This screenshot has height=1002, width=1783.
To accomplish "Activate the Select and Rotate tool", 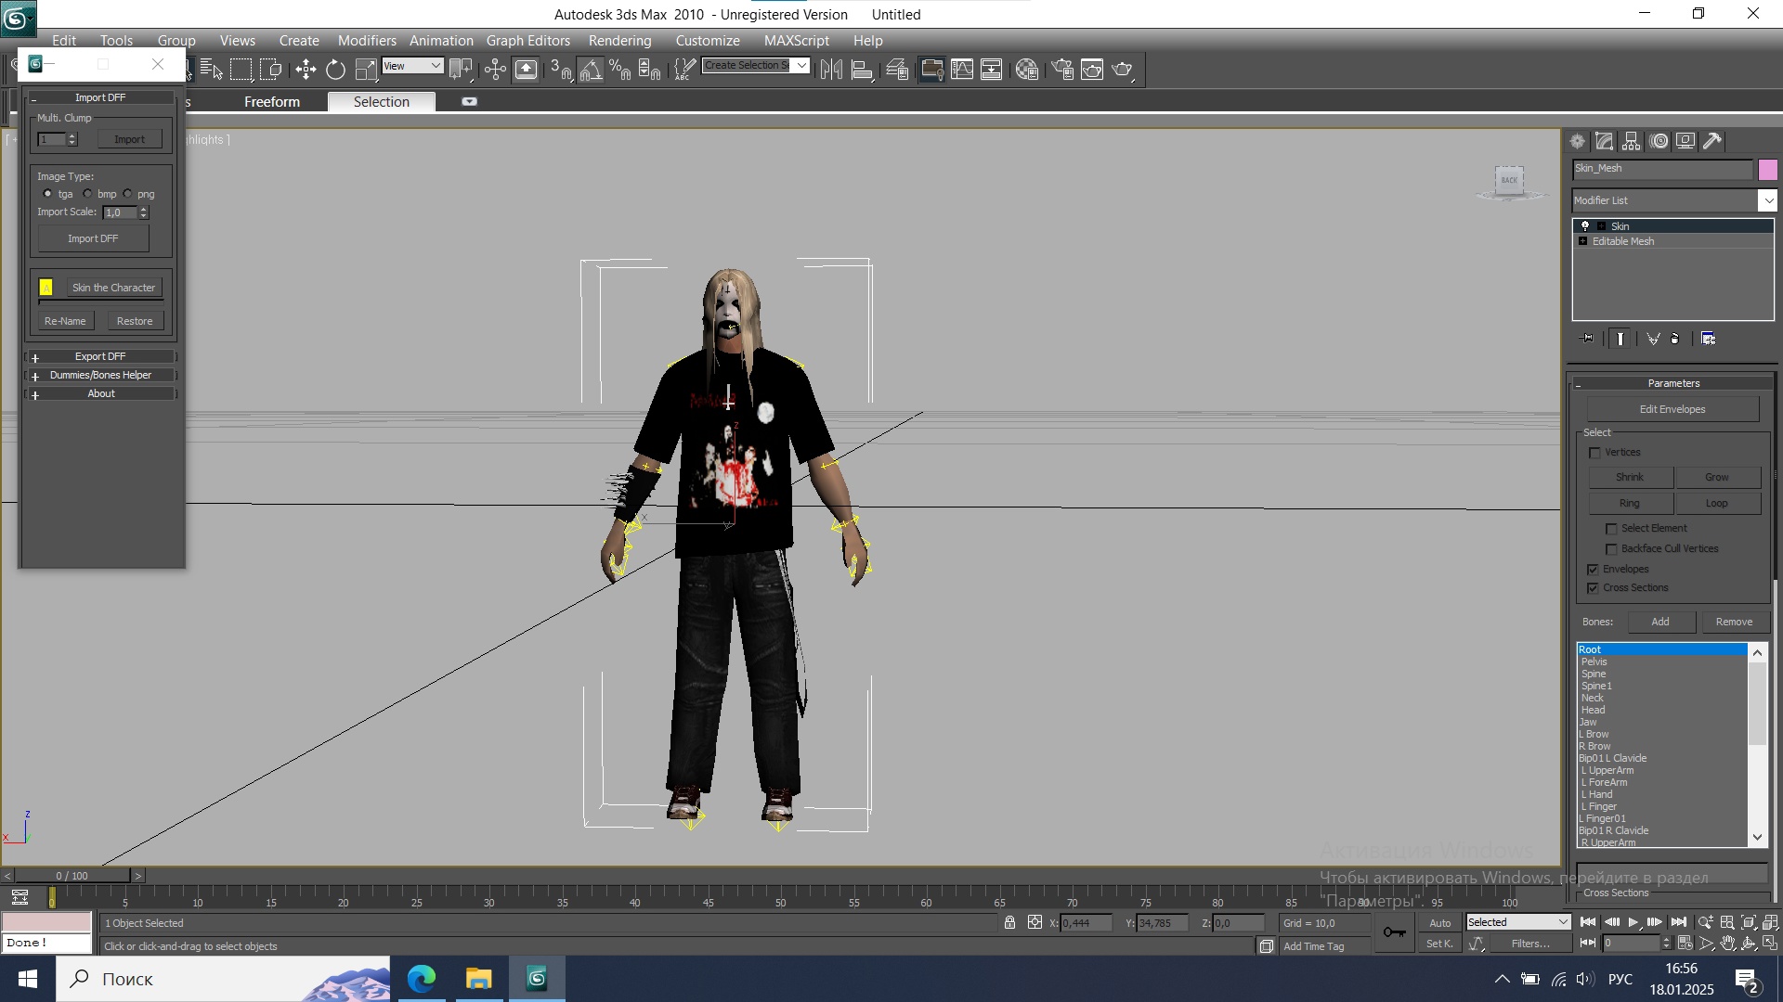I will [x=335, y=70].
